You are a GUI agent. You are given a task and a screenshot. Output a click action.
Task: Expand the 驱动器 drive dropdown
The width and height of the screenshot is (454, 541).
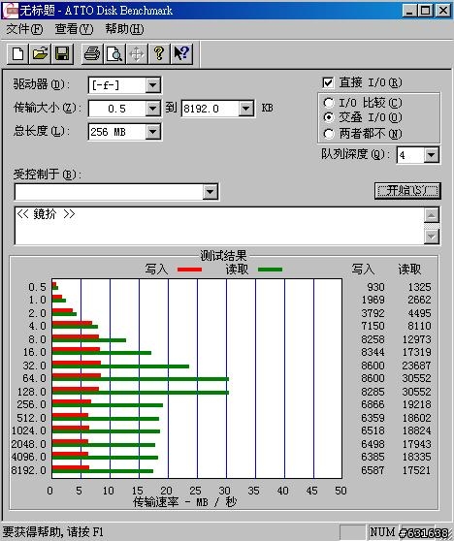tap(152, 85)
